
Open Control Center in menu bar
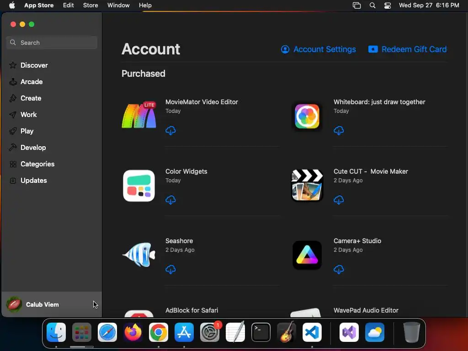click(x=388, y=5)
